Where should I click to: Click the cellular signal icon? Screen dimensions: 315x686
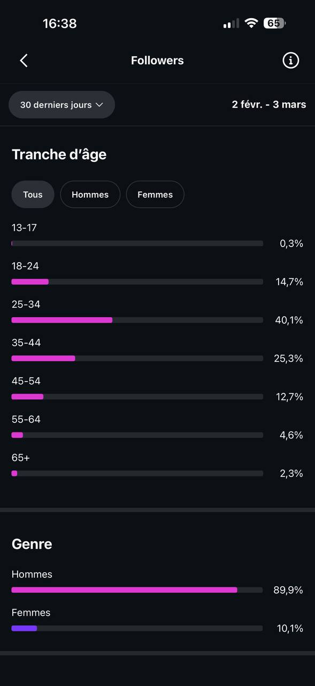[x=230, y=23]
